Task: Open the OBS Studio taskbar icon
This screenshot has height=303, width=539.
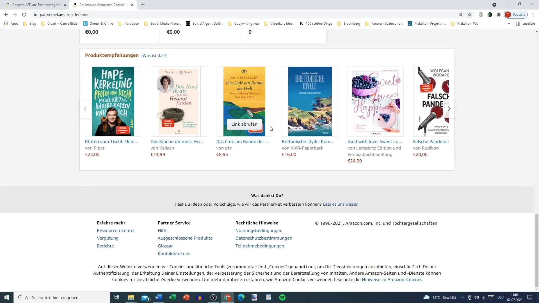Action: 214,297
